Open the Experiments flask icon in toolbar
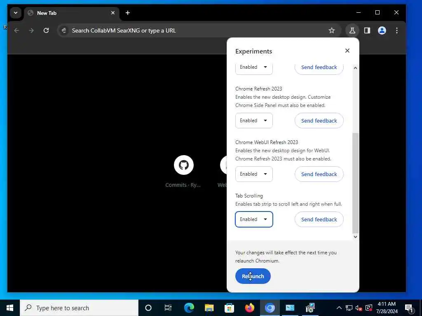This screenshot has width=422, height=316. pos(352,30)
